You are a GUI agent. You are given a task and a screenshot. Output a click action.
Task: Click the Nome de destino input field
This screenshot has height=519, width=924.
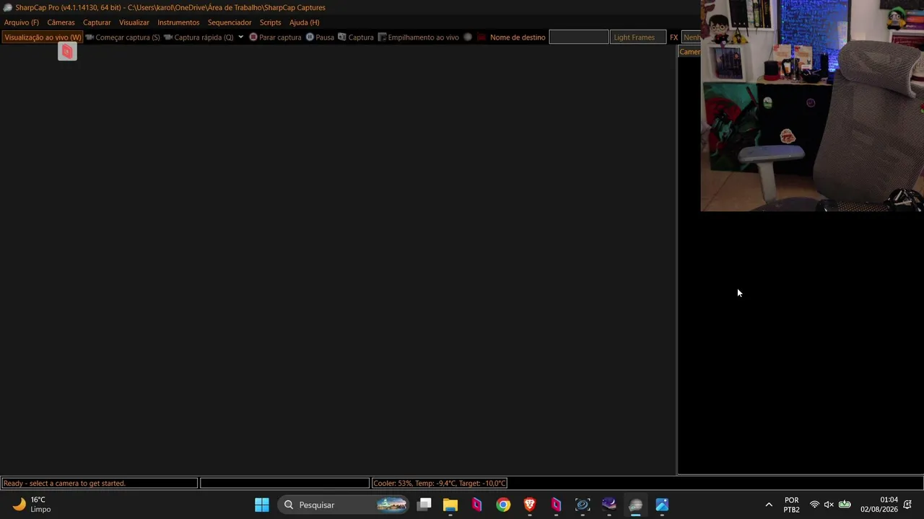point(579,37)
